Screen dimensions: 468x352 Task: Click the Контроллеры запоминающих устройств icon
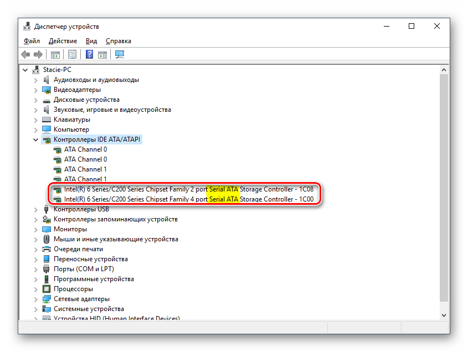47,219
